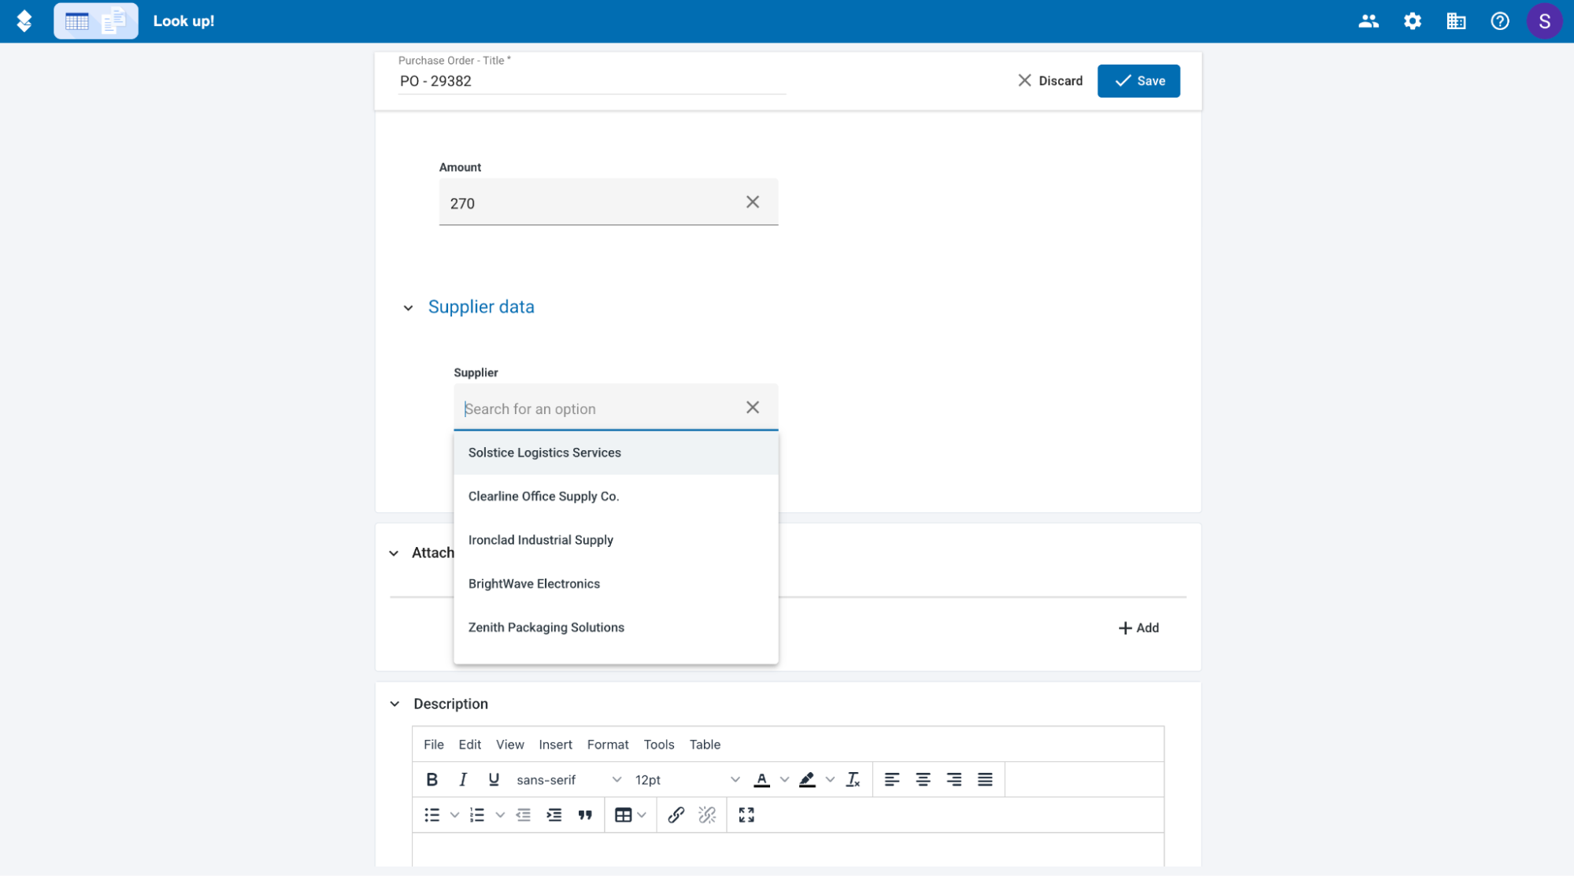Toggle fullscreen editor mode
Viewport: 1574px width, 876px height.
coord(746,815)
